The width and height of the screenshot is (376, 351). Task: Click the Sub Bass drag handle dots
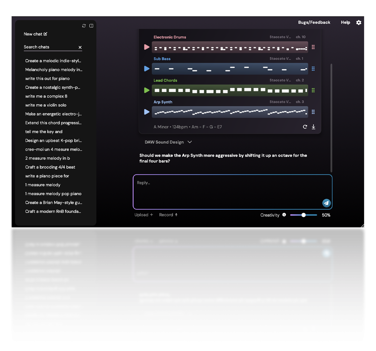pyautogui.click(x=313, y=69)
